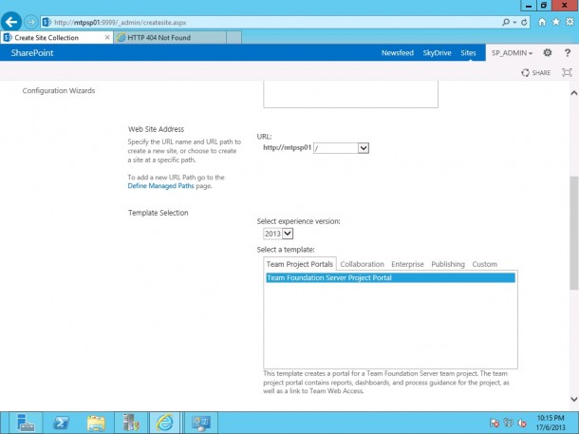
Task: Click the page scrollbar up arrow
Action: pyautogui.click(x=574, y=93)
